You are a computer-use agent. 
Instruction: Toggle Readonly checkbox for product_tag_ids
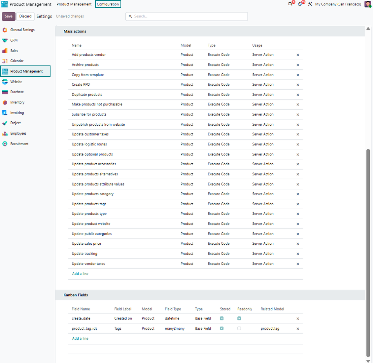click(239, 329)
